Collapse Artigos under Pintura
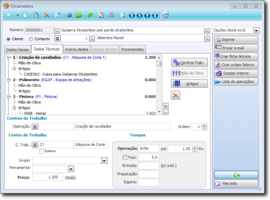 (x=14, y=108)
